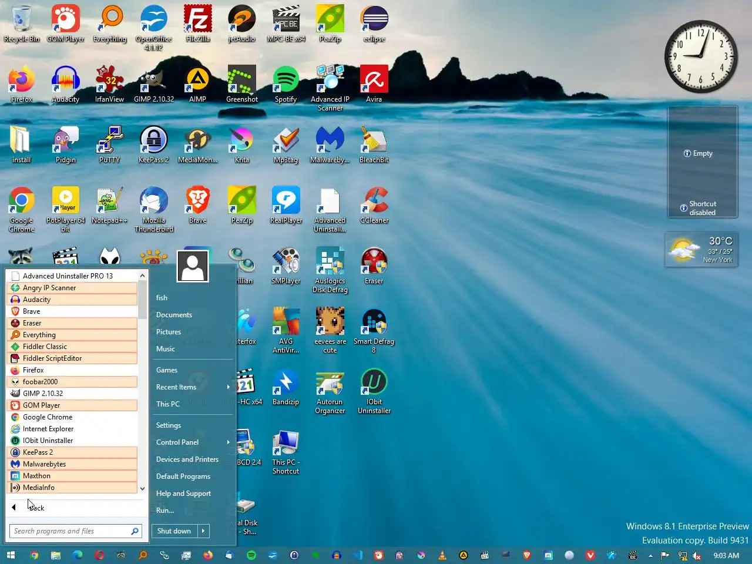Open the Krita desktop icon

(242, 145)
